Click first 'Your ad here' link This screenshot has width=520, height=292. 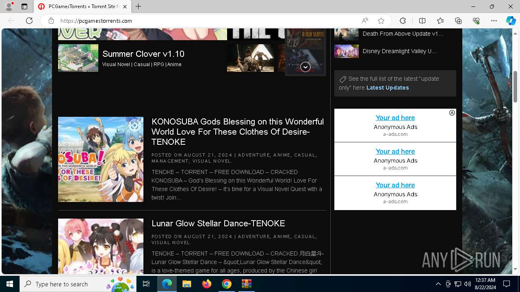(x=395, y=118)
